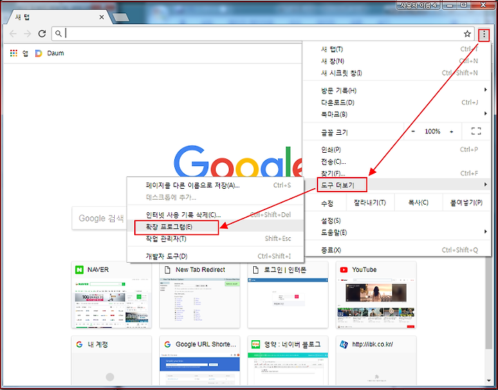The height and width of the screenshot is (390, 498).
Task: Click the forward navigation arrow
Action: [28, 33]
